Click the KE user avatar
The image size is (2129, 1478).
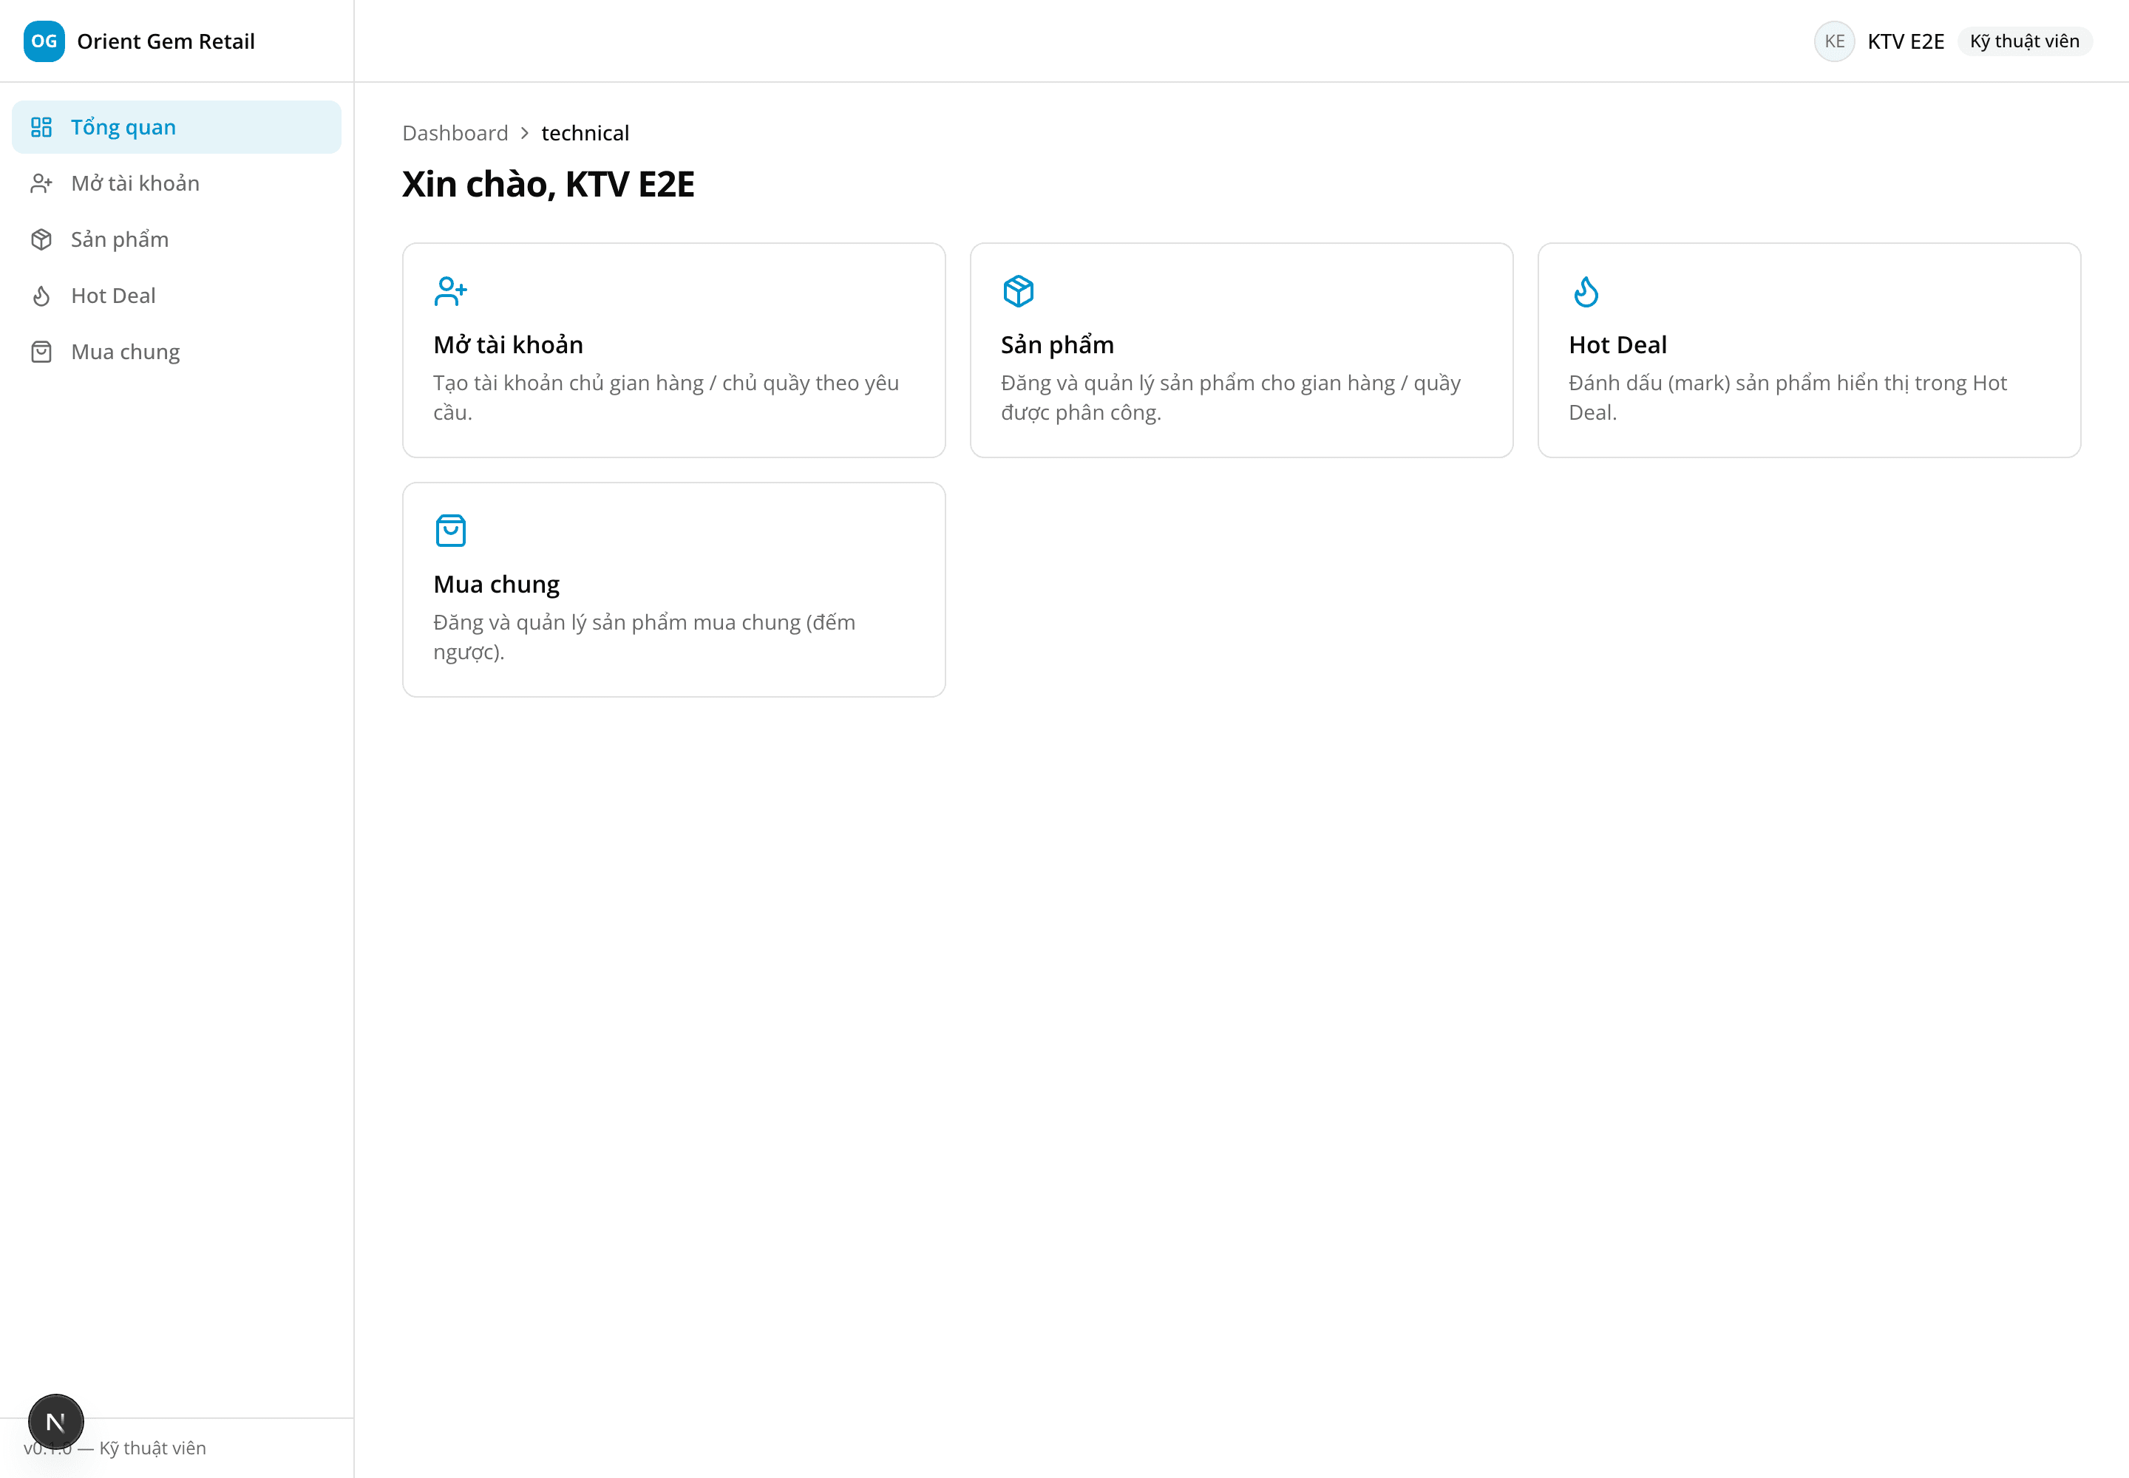[x=1834, y=41]
